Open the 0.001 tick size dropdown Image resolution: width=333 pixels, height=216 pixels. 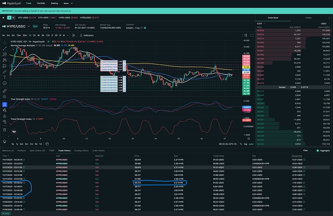pos(261,23)
